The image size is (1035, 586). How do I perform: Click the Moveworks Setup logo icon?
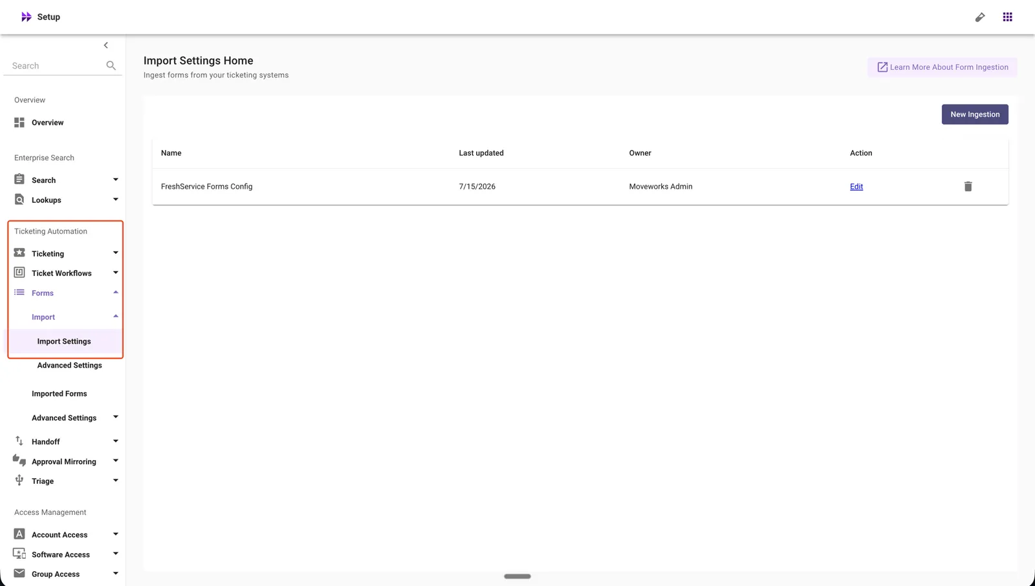tap(26, 17)
